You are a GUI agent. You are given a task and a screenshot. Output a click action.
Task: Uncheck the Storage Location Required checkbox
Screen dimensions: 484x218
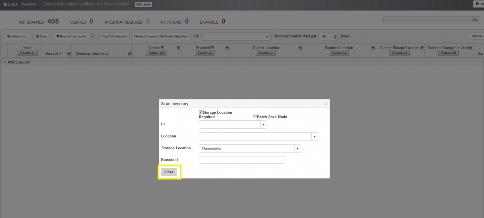pos(201,112)
